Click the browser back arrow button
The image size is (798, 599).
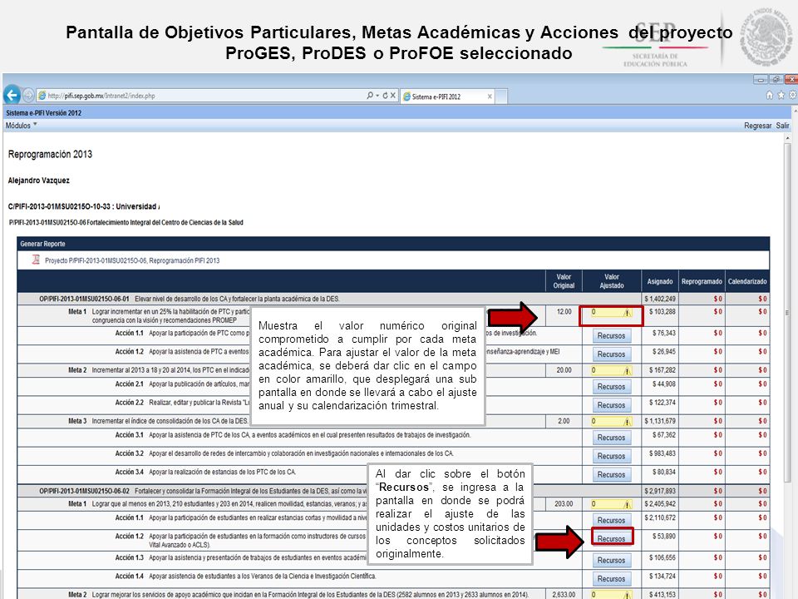pyautogui.click(x=12, y=95)
